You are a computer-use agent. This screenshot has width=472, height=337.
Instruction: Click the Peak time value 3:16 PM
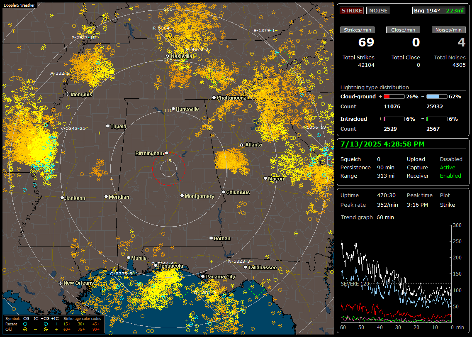click(x=417, y=205)
